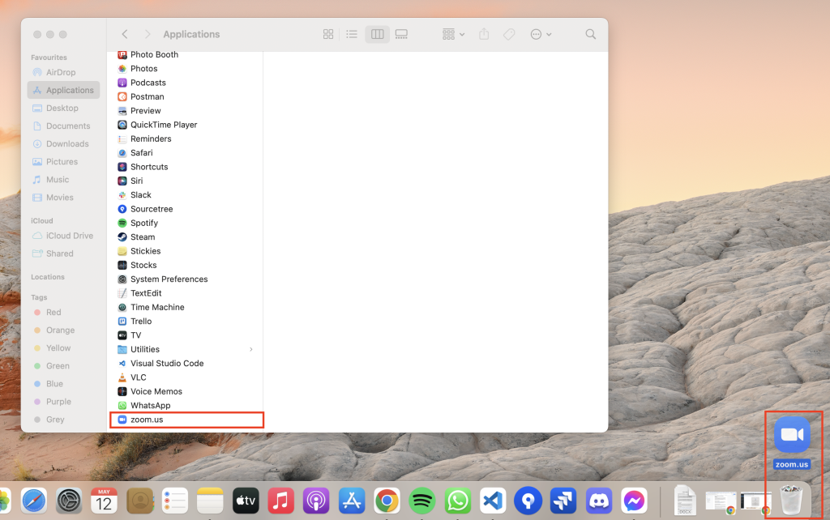The width and height of the screenshot is (830, 520).
Task: Select Spotify in the Applications list
Action: (186, 224)
